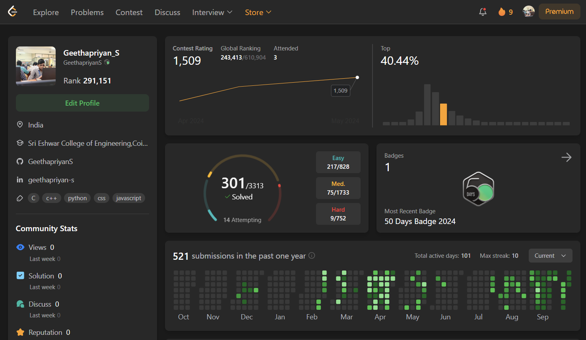Click the LinkedIn icon beside geethapriyan-s
The width and height of the screenshot is (586, 340).
pyautogui.click(x=20, y=180)
